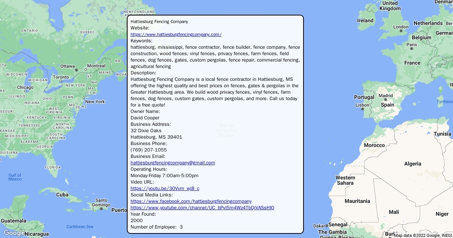This screenshot has height=238, width=453.
Task: Click the Ontario province label
Action: [29, 31]
